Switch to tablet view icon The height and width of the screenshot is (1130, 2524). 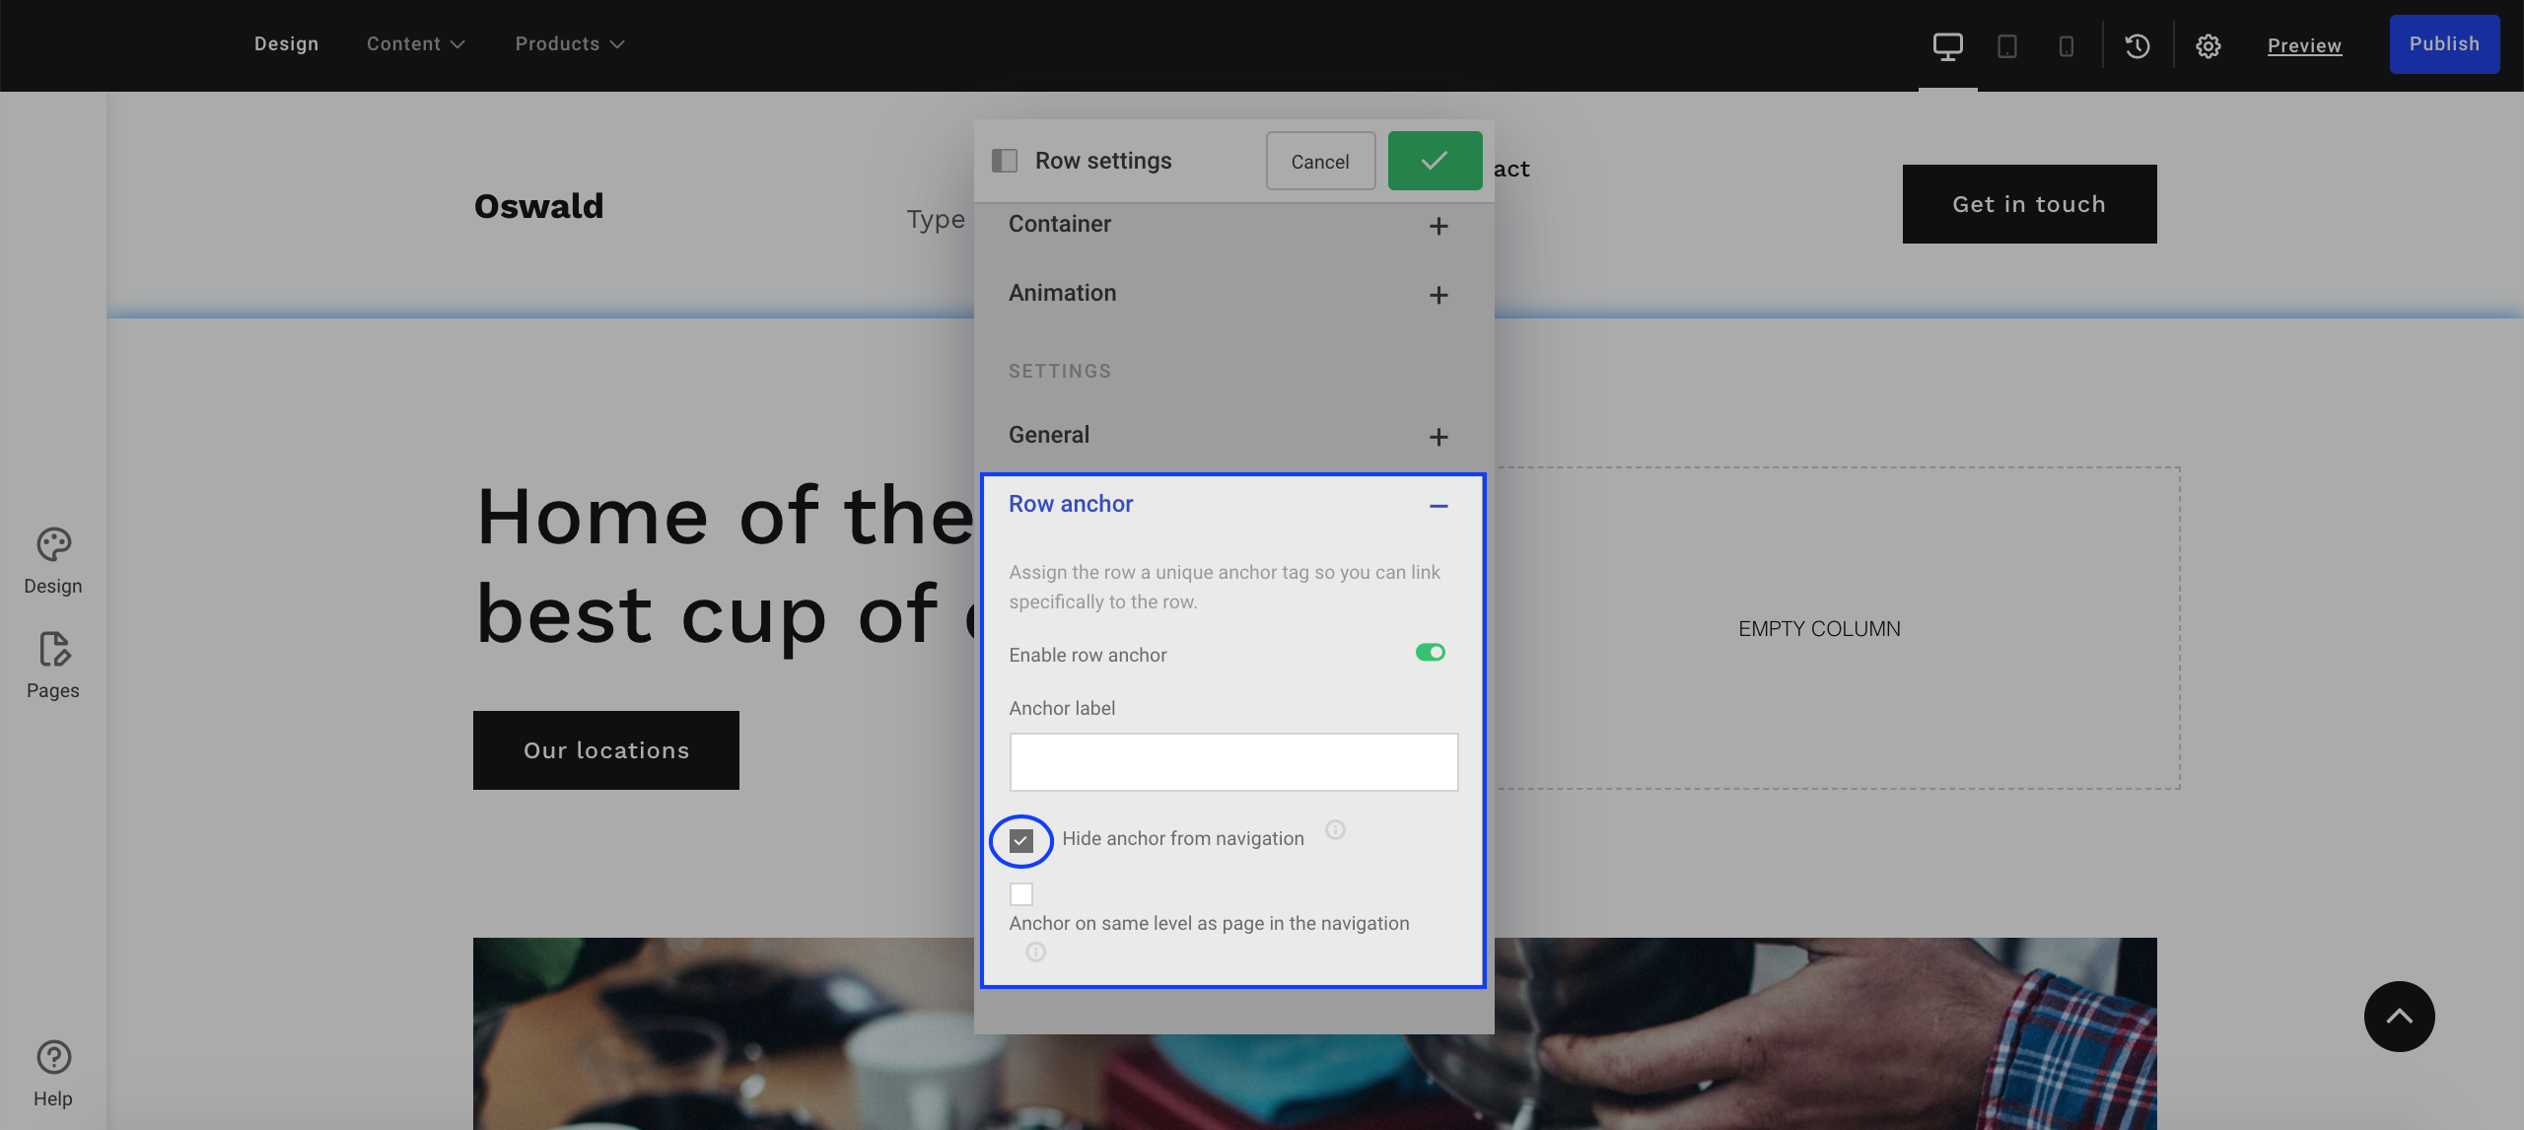[2006, 45]
